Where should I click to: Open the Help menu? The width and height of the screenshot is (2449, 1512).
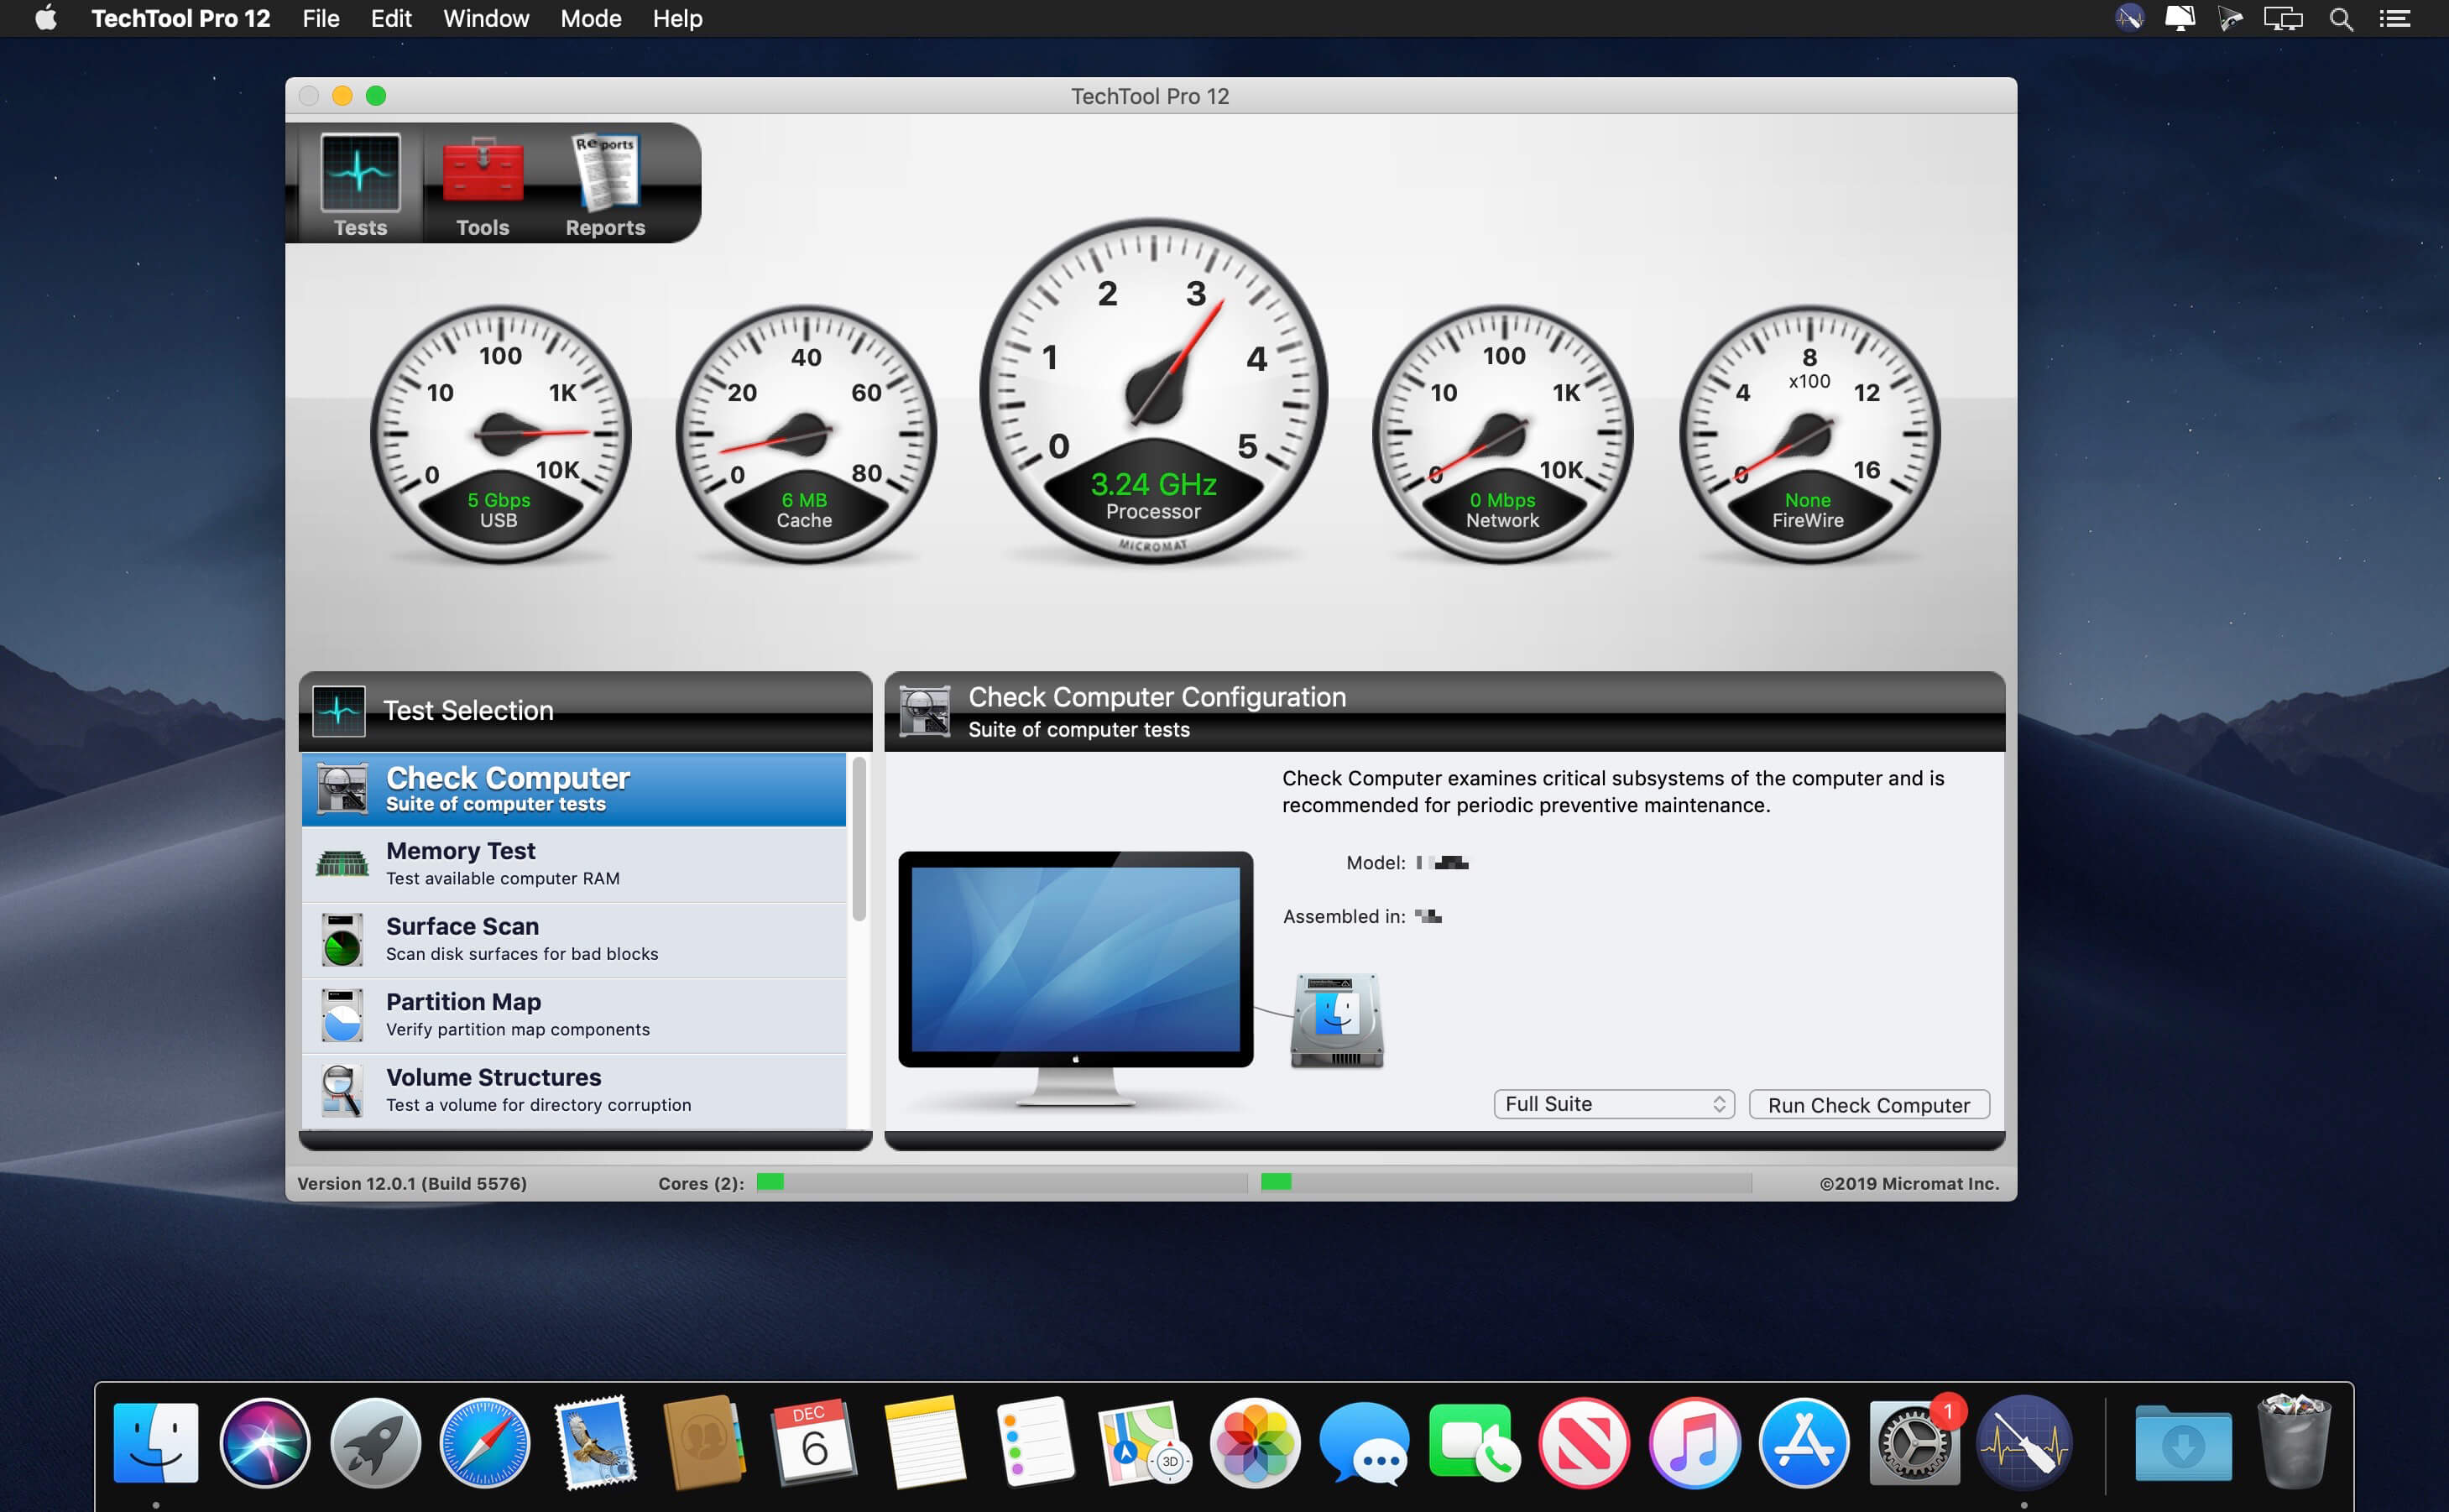[677, 19]
